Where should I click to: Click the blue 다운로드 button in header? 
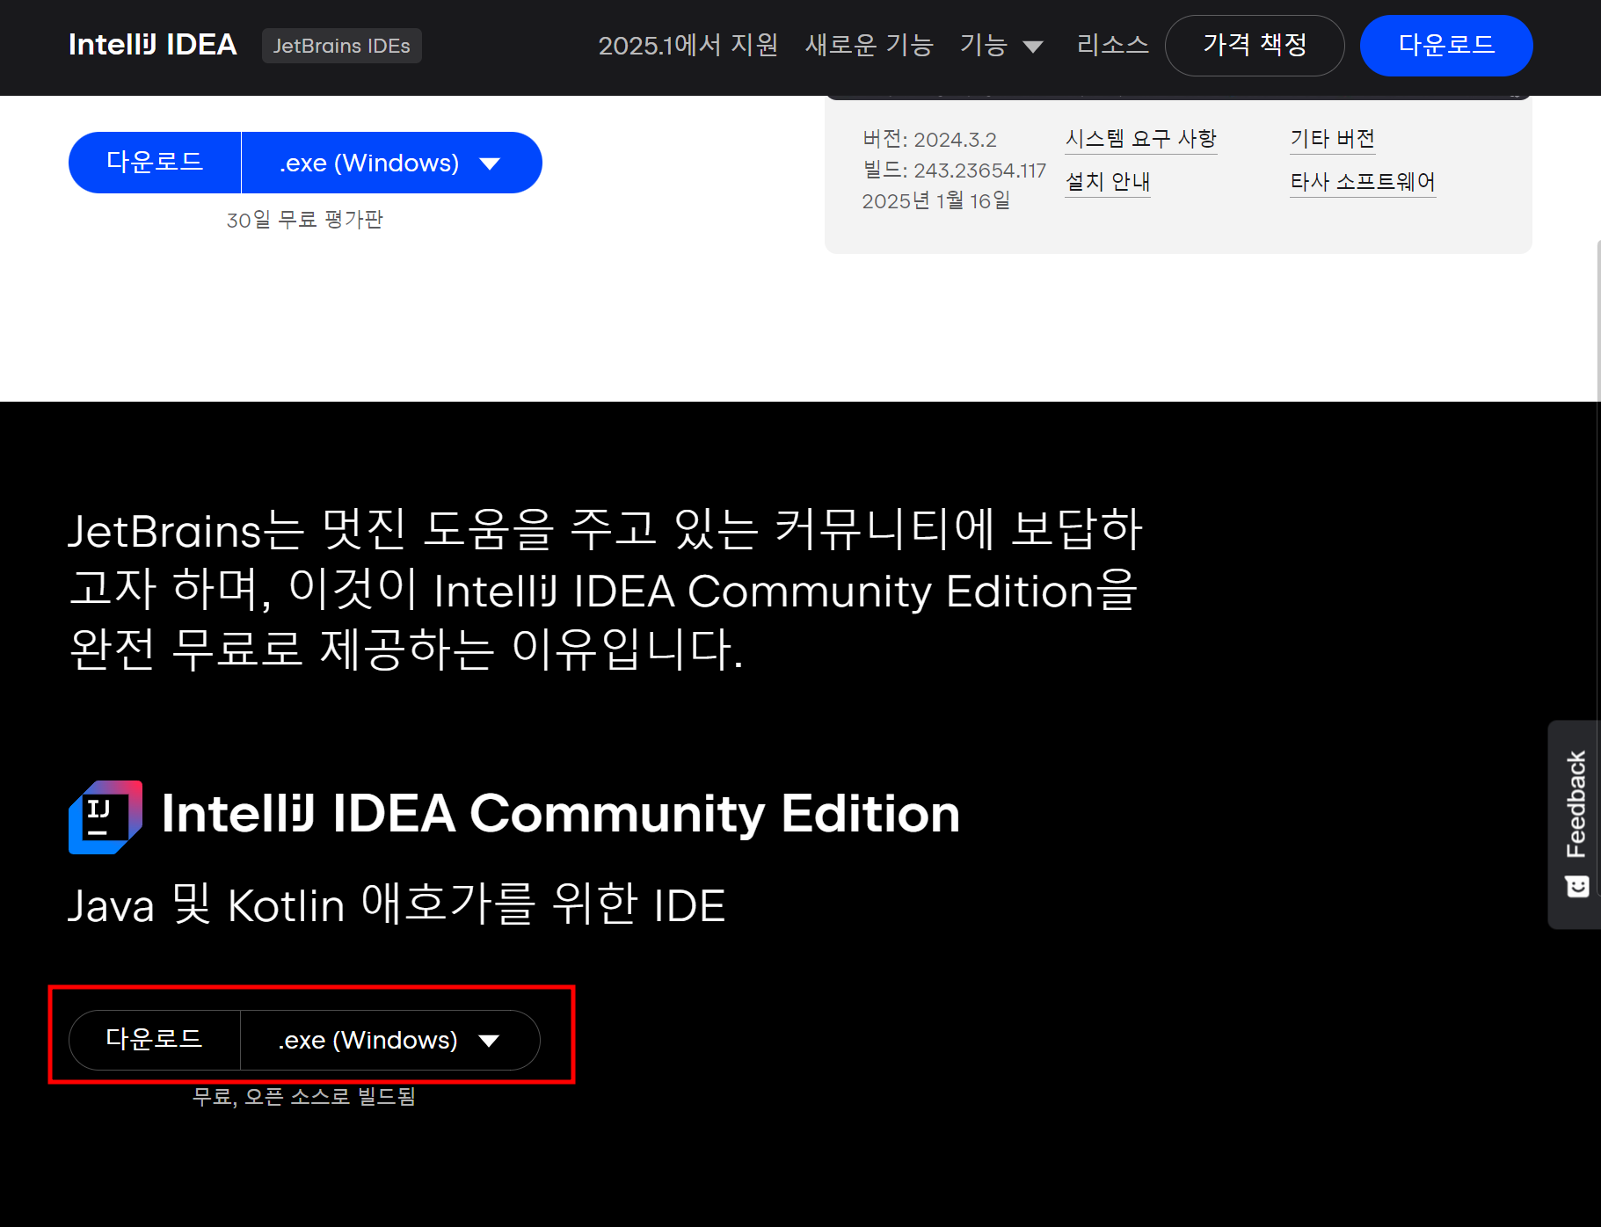[x=1446, y=46]
